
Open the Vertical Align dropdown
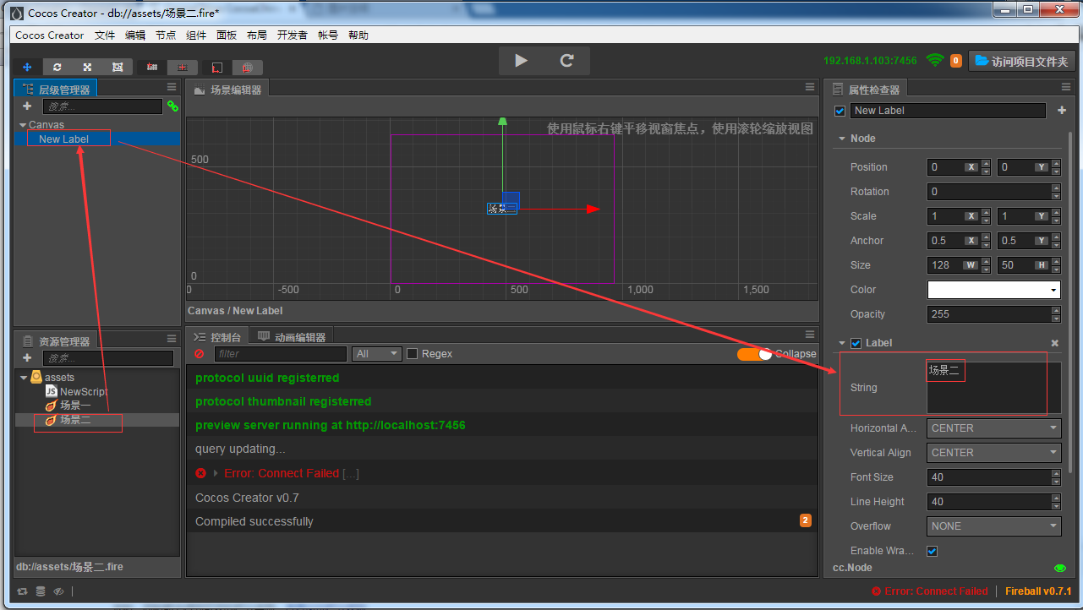[x=993, y=453]
